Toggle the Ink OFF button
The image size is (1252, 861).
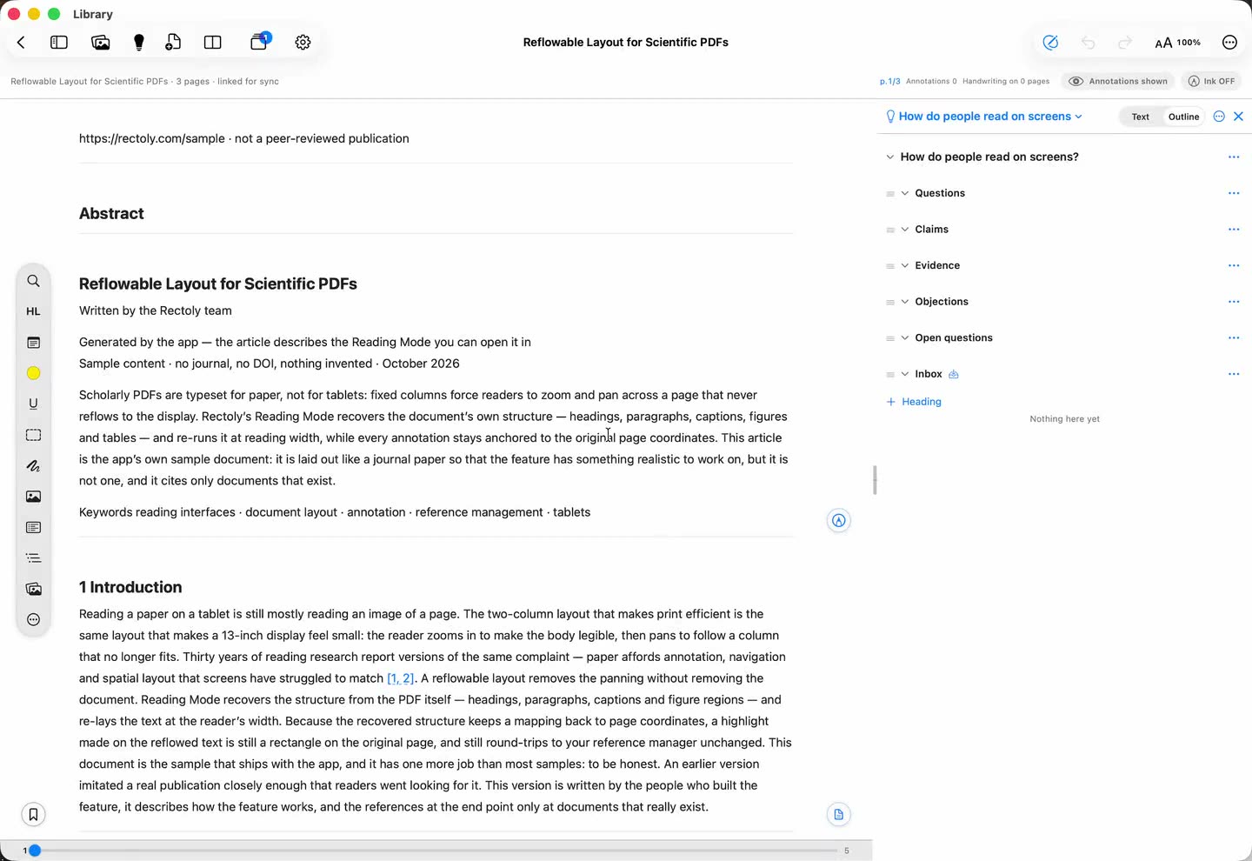click(1211, 81)
